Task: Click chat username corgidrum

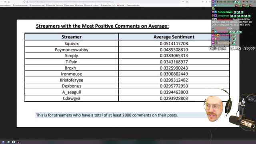Action: pos(223,16)
